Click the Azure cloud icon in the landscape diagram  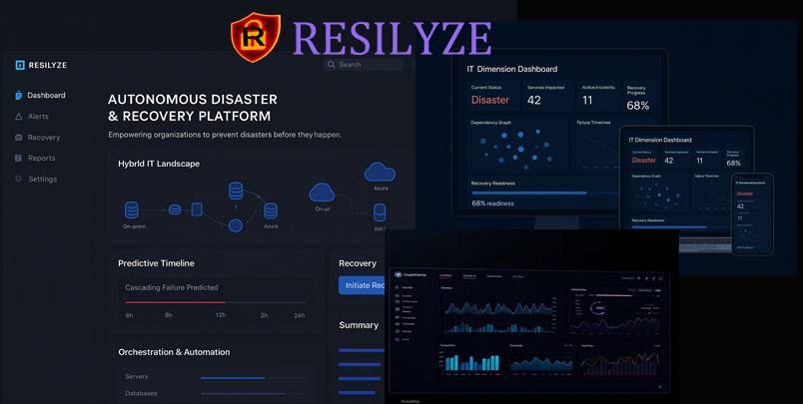tap(380, 172)
